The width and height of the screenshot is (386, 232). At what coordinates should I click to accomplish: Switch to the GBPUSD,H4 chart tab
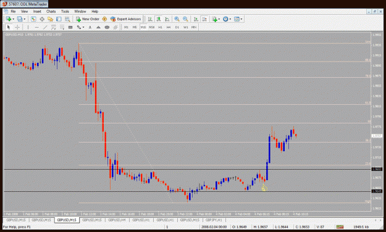click(117, 220)
